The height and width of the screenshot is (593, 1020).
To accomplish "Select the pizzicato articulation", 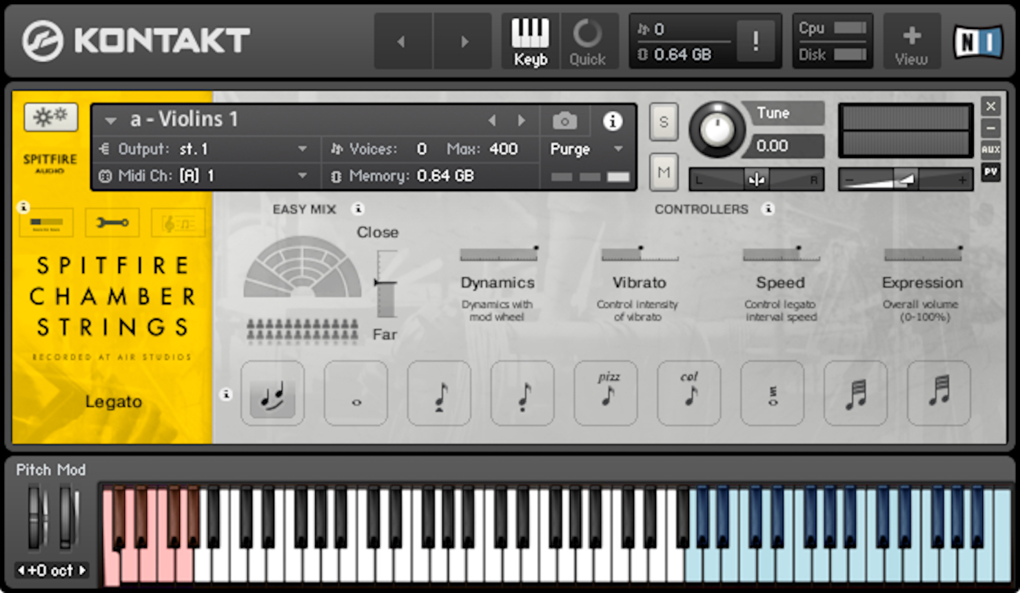I will click(x=606, y=393).
